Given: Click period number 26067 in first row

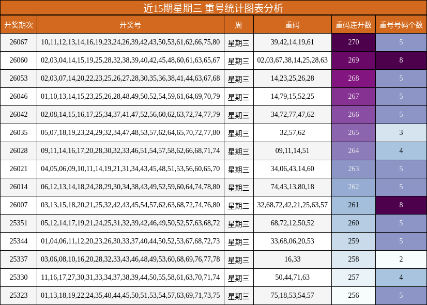Looking at the screenshot, I should click(19, 42).
